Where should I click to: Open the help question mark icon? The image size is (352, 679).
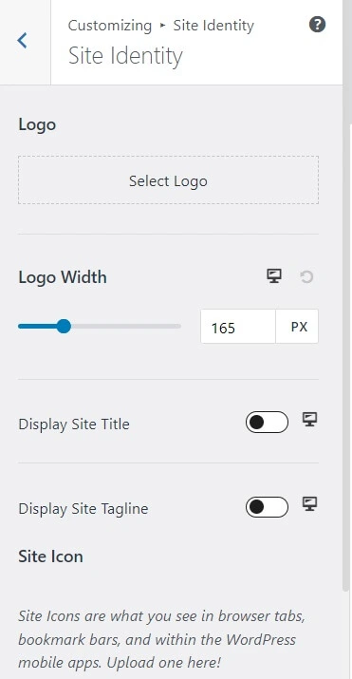point(317,25)
